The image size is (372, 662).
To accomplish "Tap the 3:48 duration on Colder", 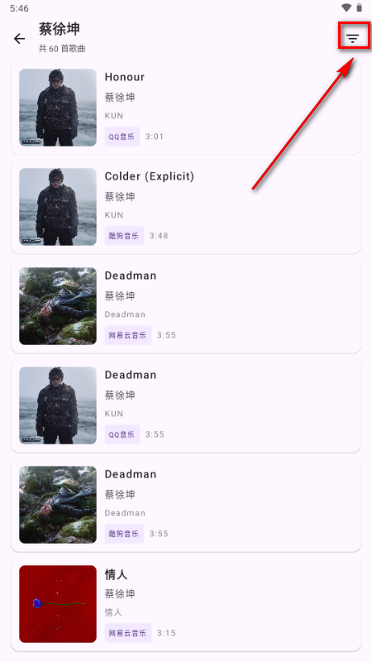I will pos(159,236).
